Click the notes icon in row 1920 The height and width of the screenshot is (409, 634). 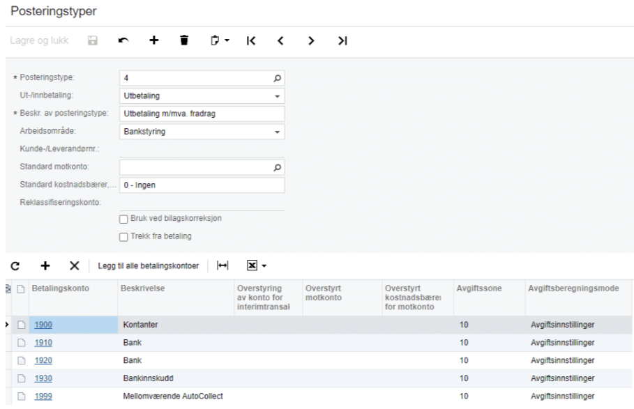22,360
